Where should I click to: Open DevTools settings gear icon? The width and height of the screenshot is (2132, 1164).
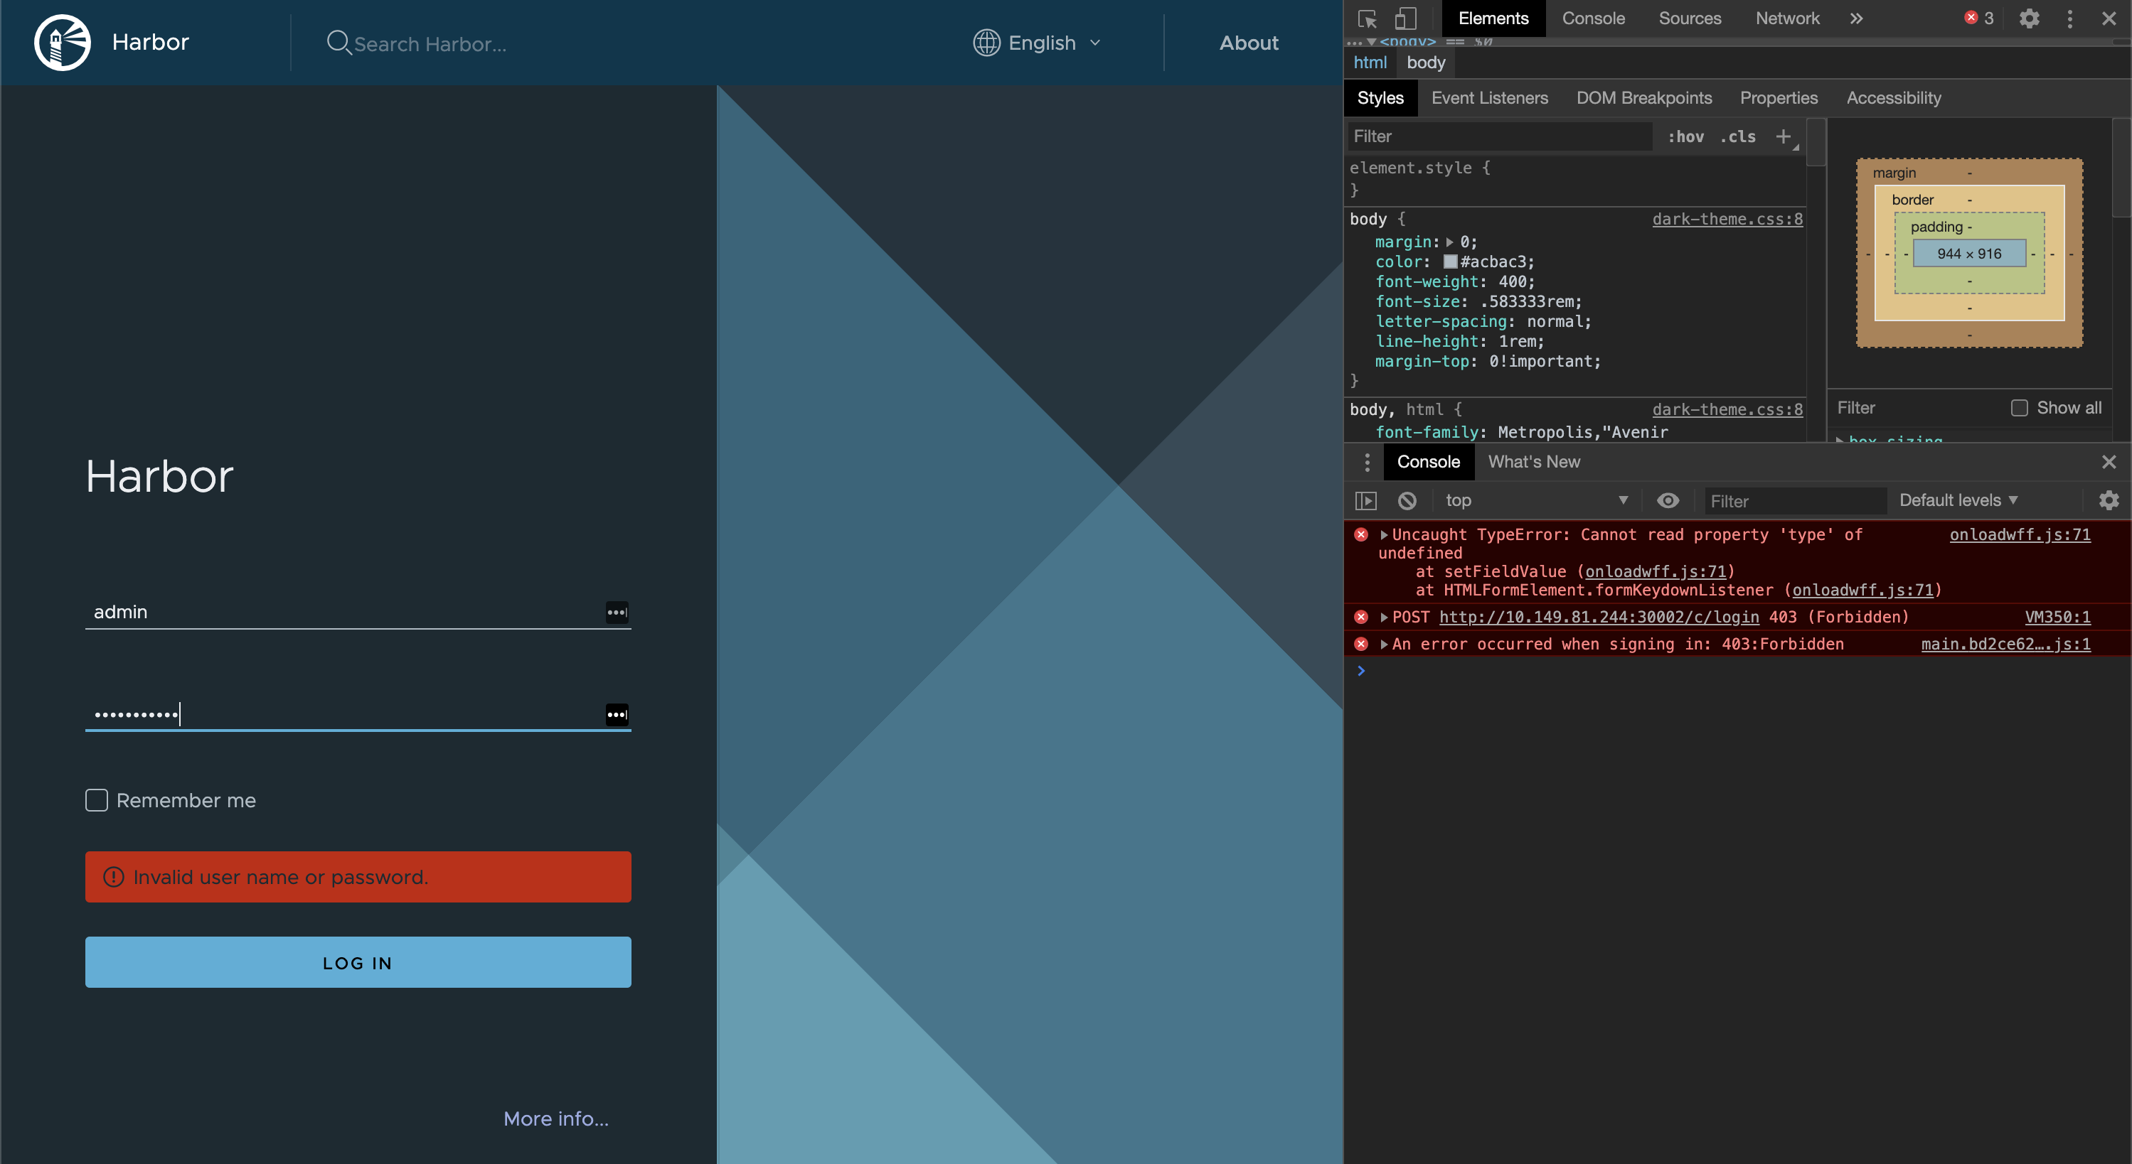(2029, 18)
